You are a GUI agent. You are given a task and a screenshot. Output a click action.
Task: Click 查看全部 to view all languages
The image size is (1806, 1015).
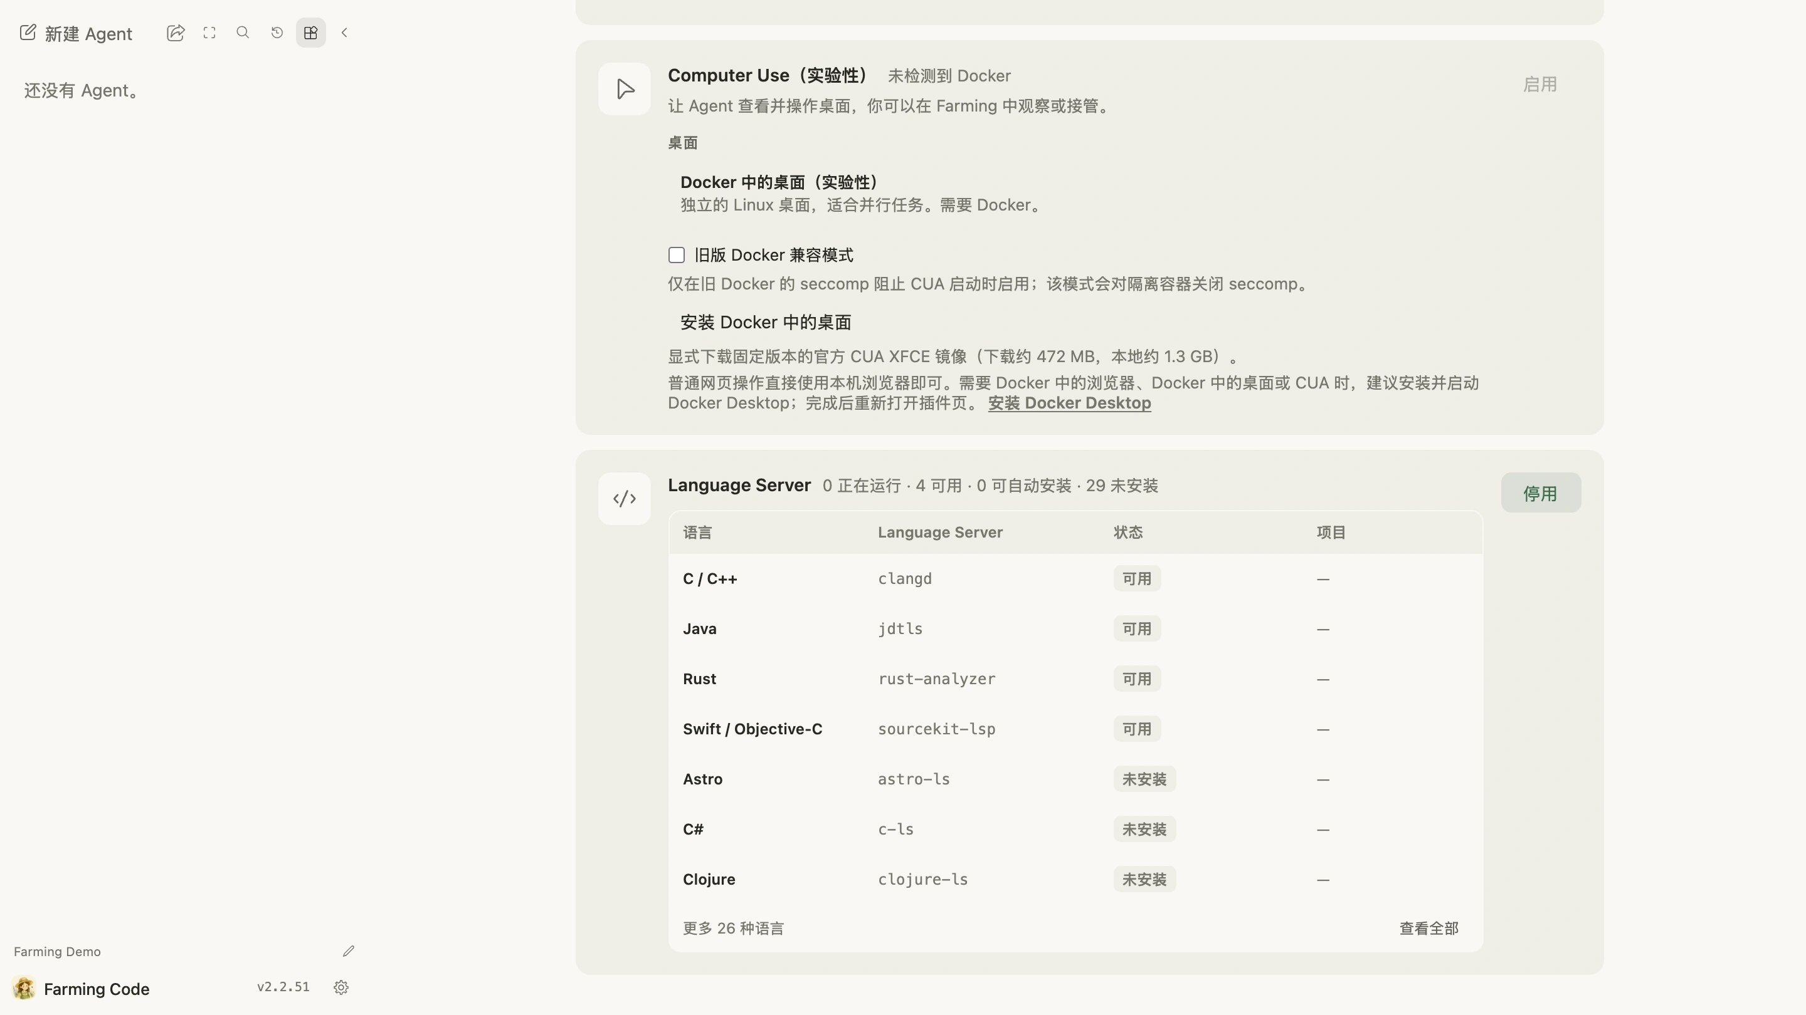pos(1429,928)
